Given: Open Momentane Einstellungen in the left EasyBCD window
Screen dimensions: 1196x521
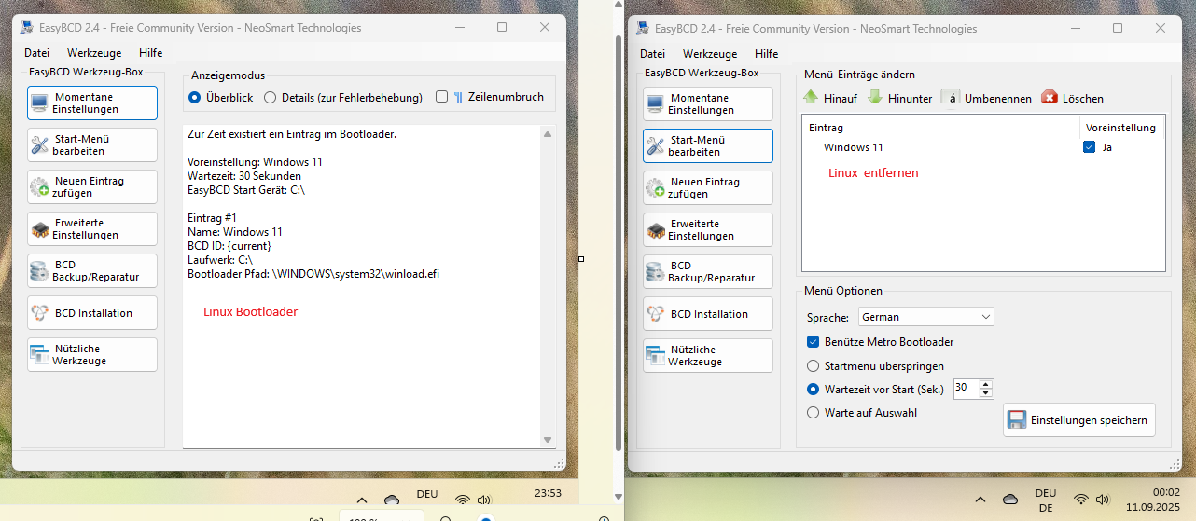Looking at the screenshot, I should pos(92,103).
